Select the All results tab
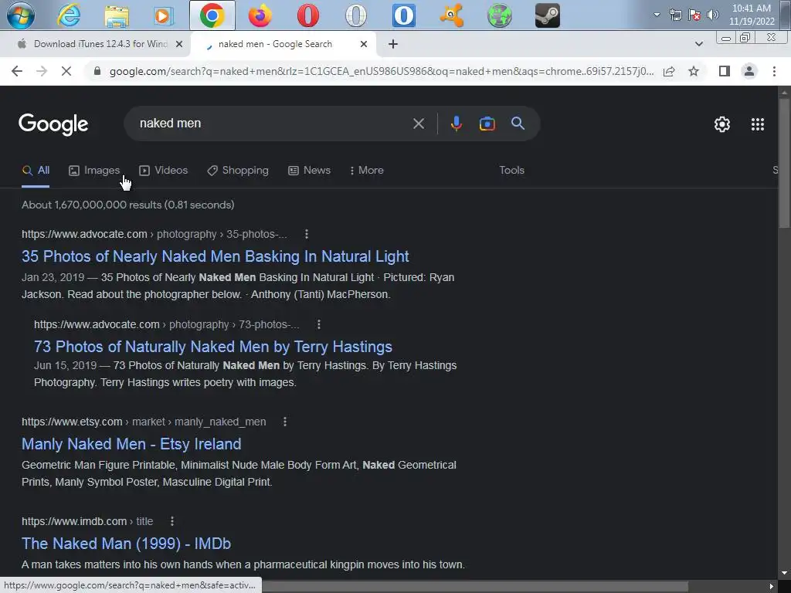This screenshot has width=791, height=593. click(x=36, y=171)
